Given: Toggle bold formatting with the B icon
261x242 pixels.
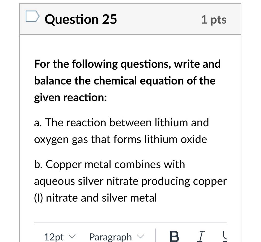Looking at the screenshot, I should 174,236.
